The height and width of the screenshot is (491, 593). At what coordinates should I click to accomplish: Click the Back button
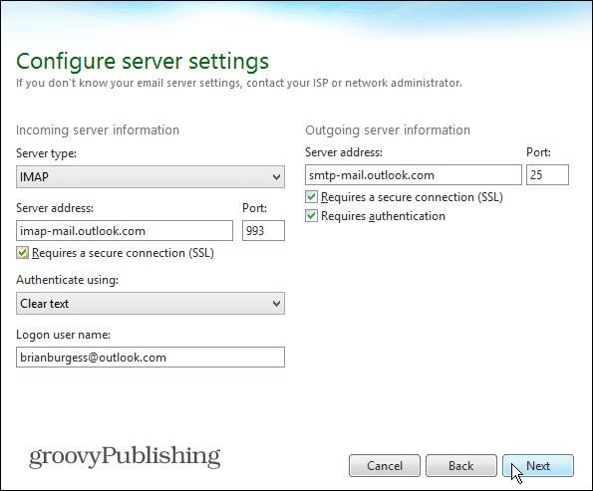(x=461, y=466)
